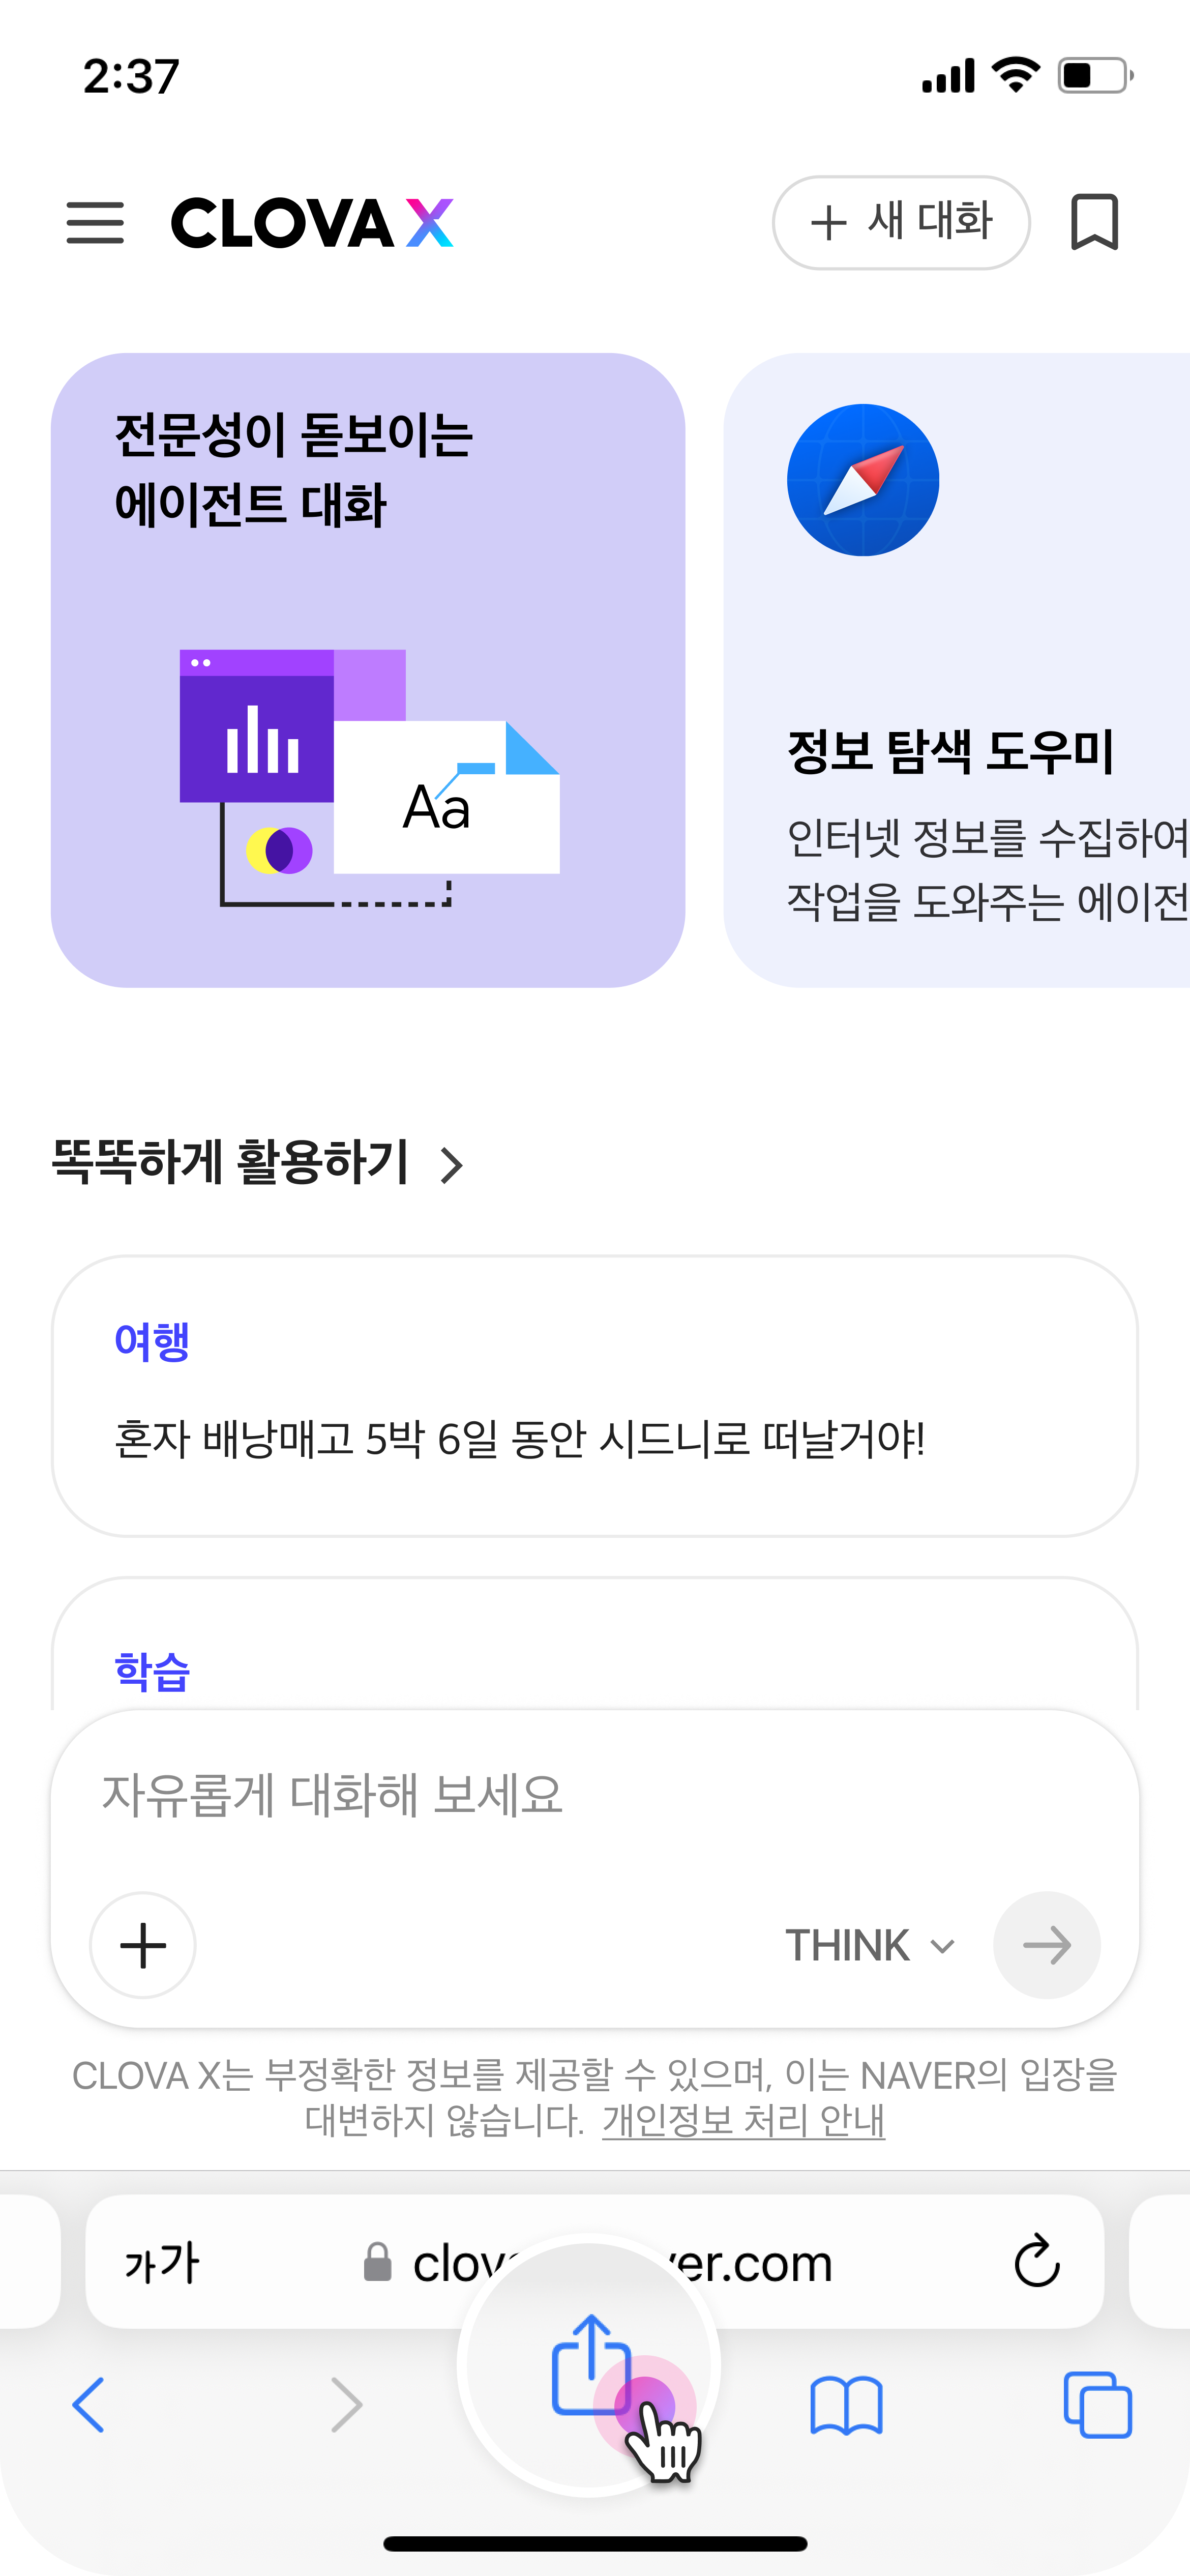Image resolution: width=1190 pixels, height=2576 pixels.
Task: Select the 여행 suggestion card
Action: tap(594, 1395)
